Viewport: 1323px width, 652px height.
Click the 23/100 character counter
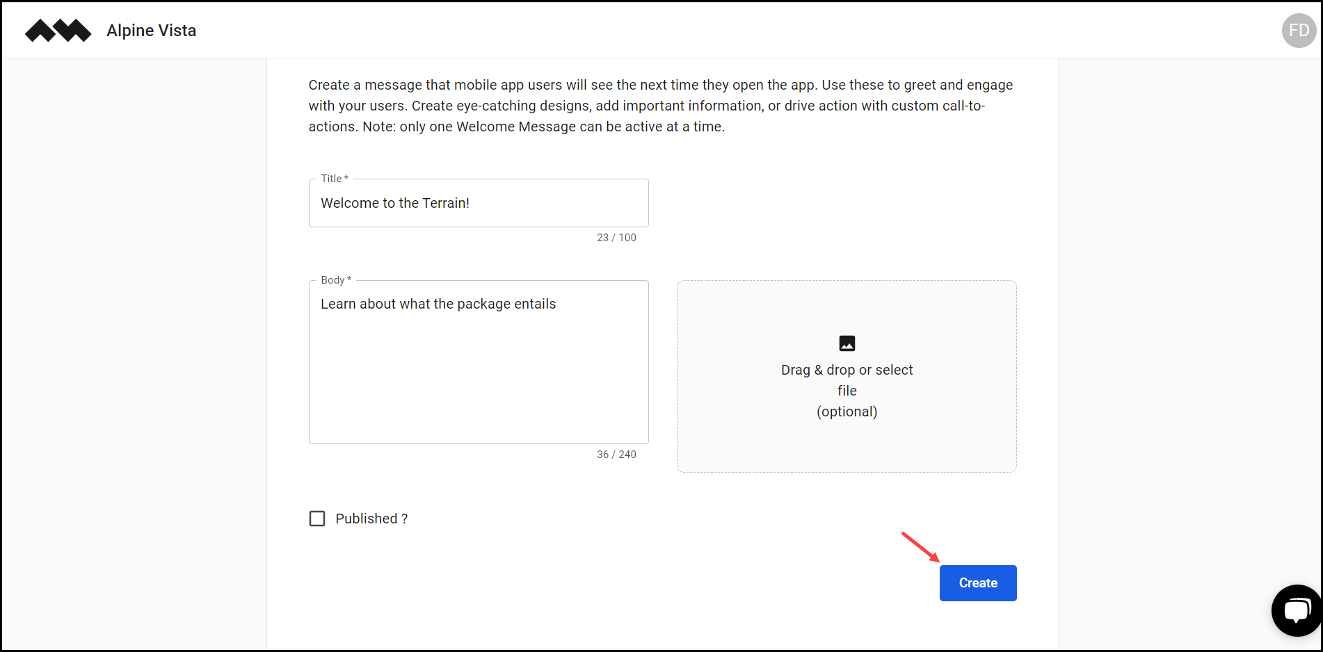616,237
